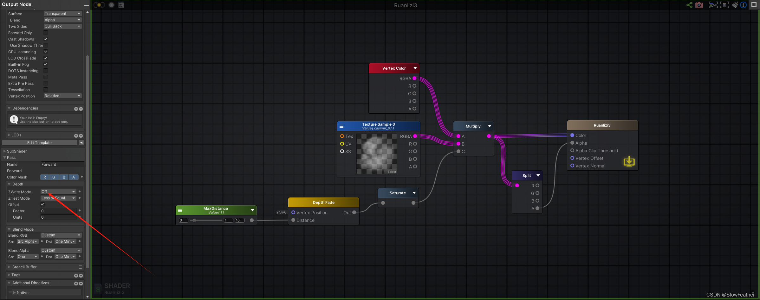
Task: Open the Two Sided Cull Back dropdown
Action: click(62, 26)
